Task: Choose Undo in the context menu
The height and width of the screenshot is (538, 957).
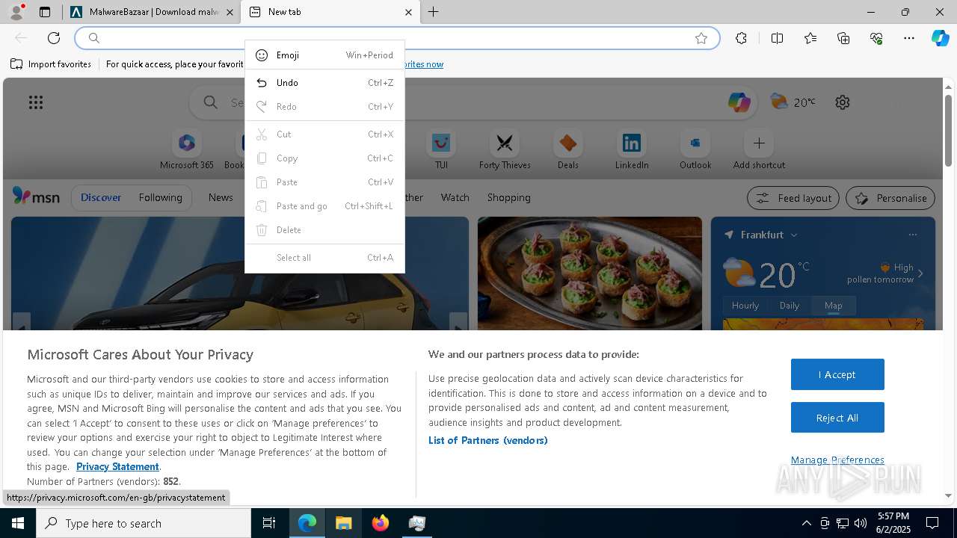Action: pyautogui.click(x=324, y=83)
